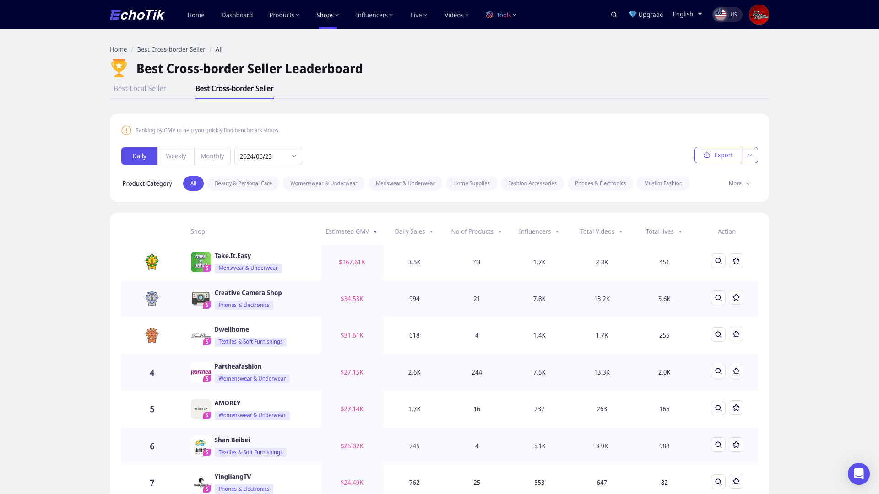Open the 2024/06/23 date picker dropdown
The image size is (879, 494).
click(x=268, y=156)
